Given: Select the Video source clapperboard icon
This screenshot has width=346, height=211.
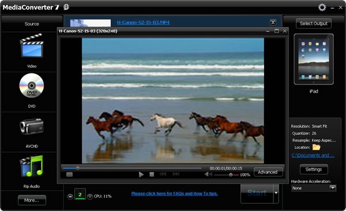Looking at the screenshot, I should click(x=32, y=46).
